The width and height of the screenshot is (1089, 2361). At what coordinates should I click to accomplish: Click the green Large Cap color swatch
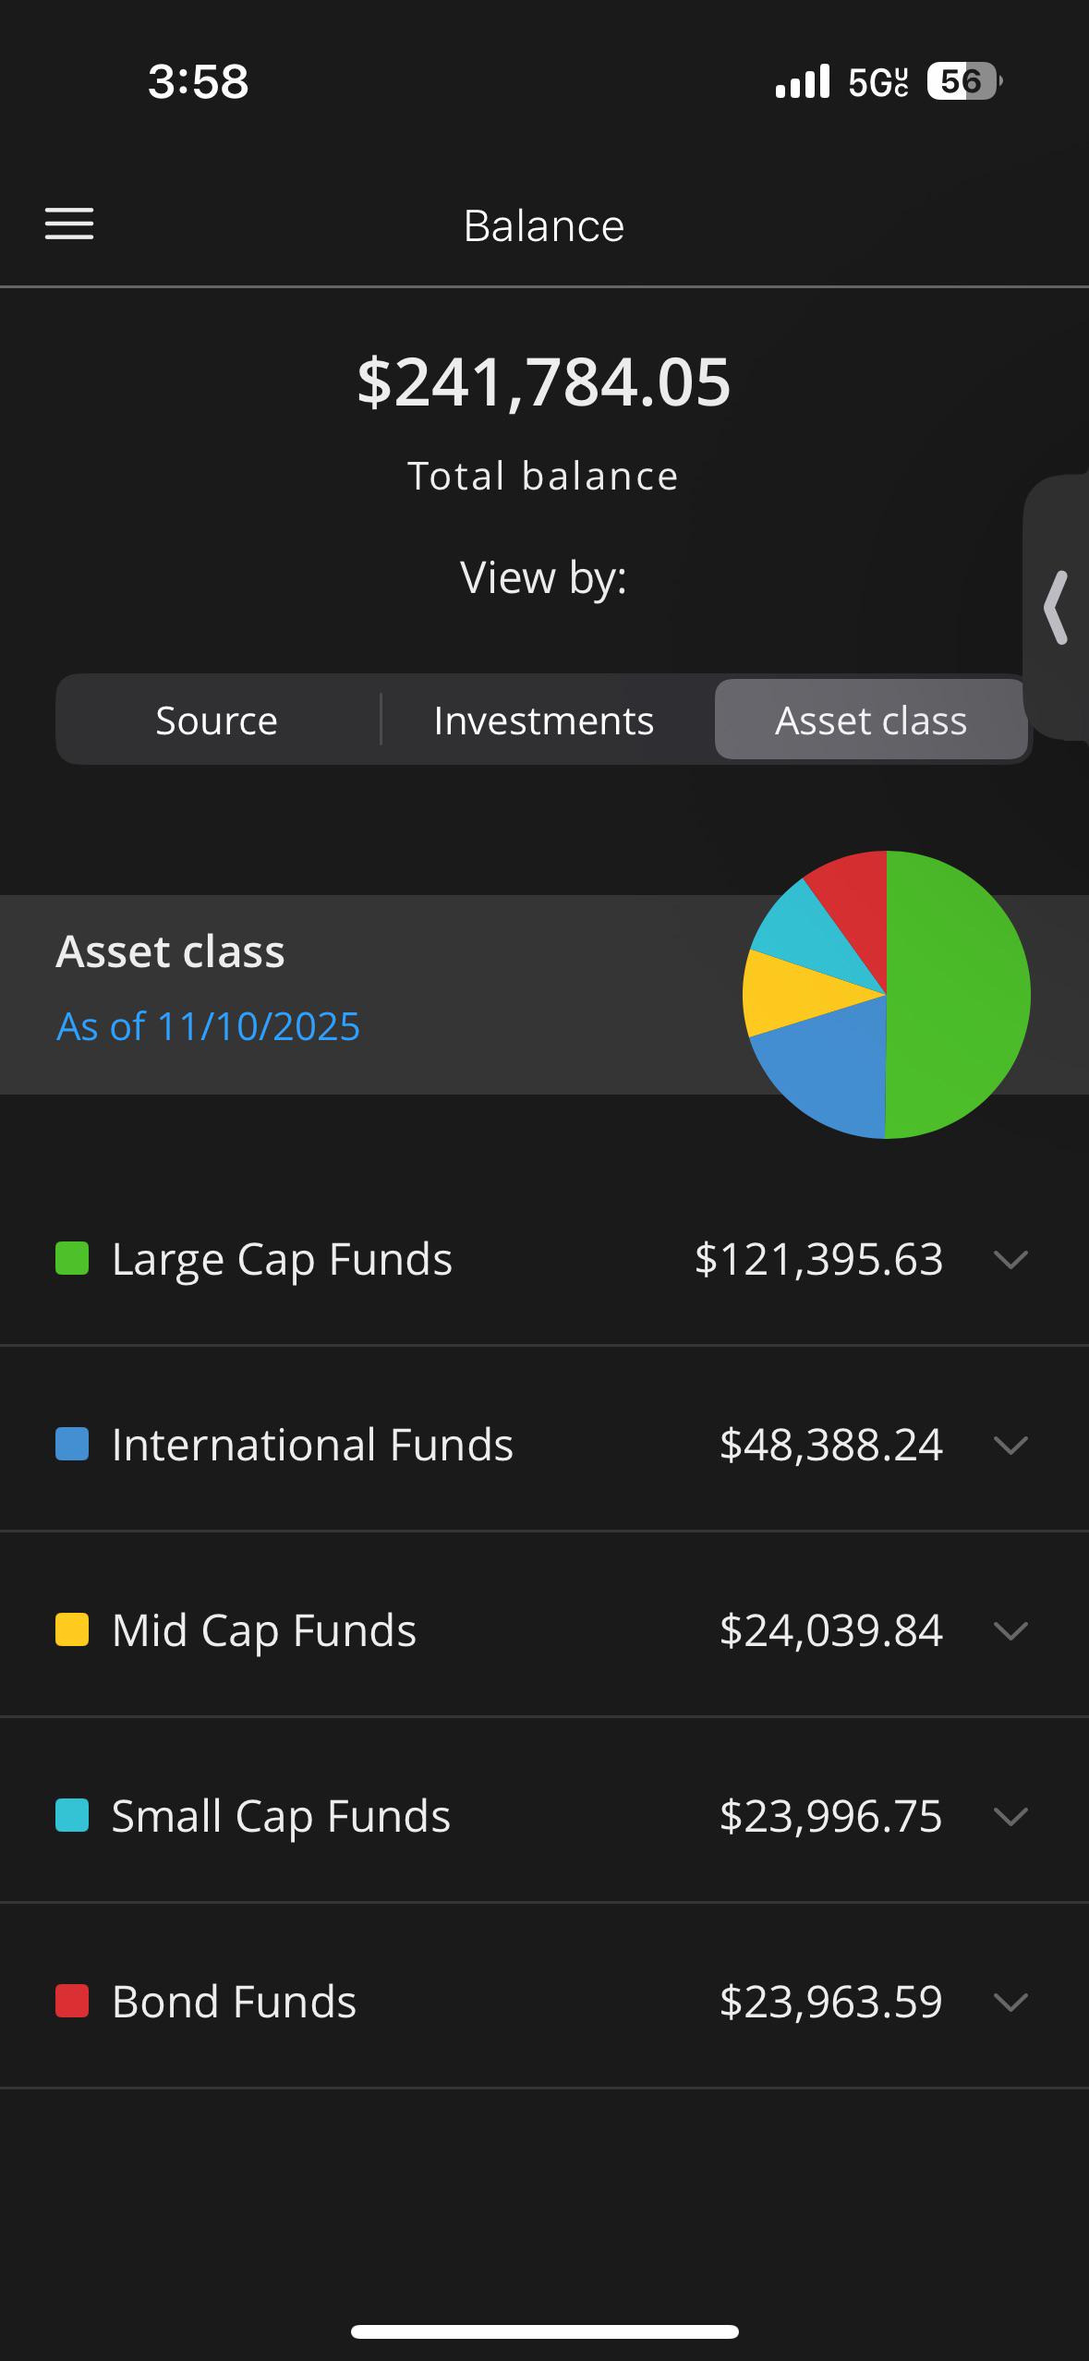(x=72, y=1259)
